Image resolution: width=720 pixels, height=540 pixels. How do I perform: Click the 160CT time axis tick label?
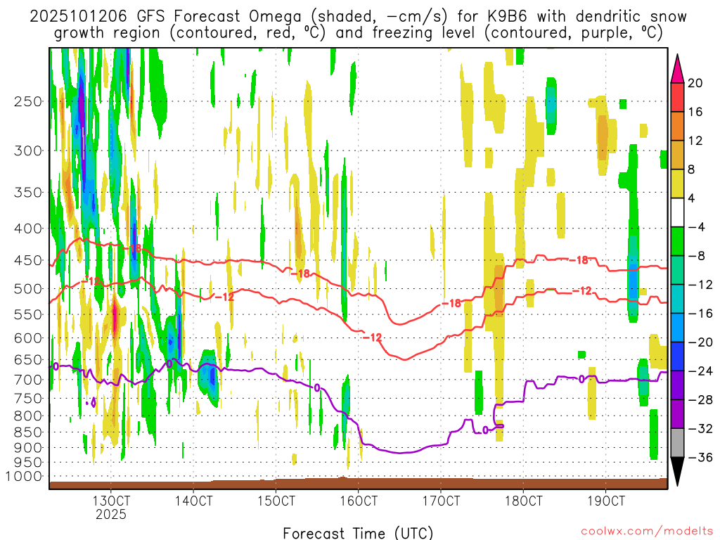tap(359, 501)
